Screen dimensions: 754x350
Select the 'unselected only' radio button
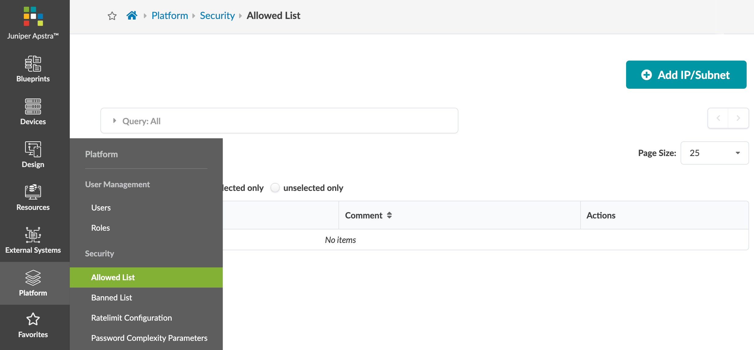coord(275,188)
